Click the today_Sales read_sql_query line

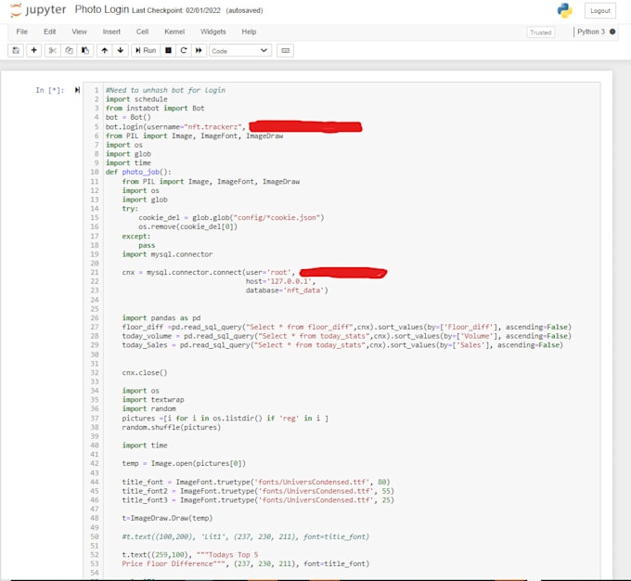(x=342, y=345)
